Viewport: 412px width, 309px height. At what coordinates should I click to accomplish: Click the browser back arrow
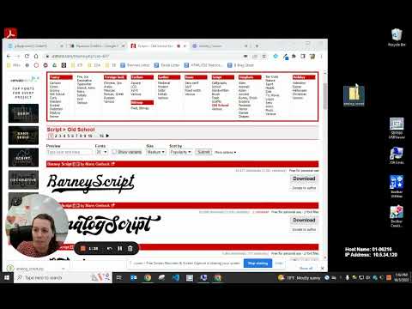(x=9, y=57)
